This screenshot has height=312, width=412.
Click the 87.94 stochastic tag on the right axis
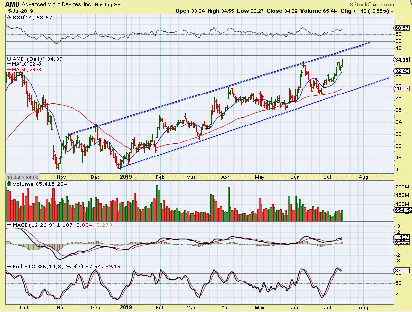pos(402,270)
